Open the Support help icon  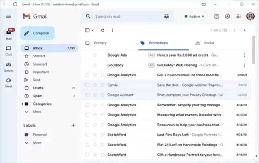[217, 16]
